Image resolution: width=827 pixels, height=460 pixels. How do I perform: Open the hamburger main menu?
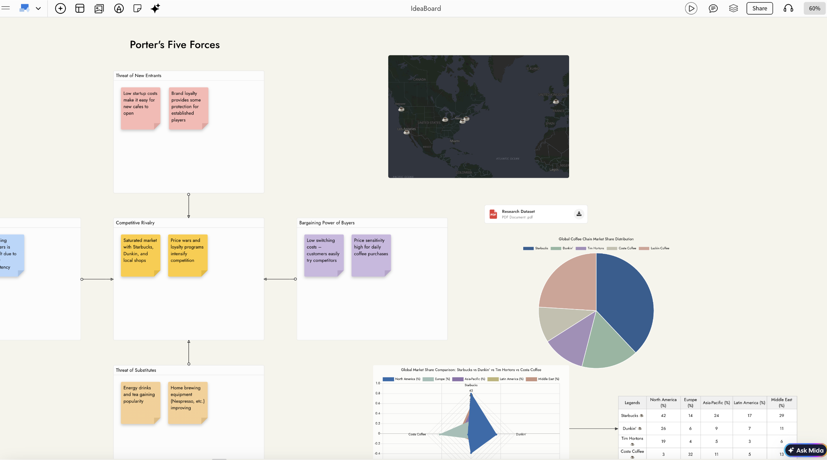coord(6,8)
